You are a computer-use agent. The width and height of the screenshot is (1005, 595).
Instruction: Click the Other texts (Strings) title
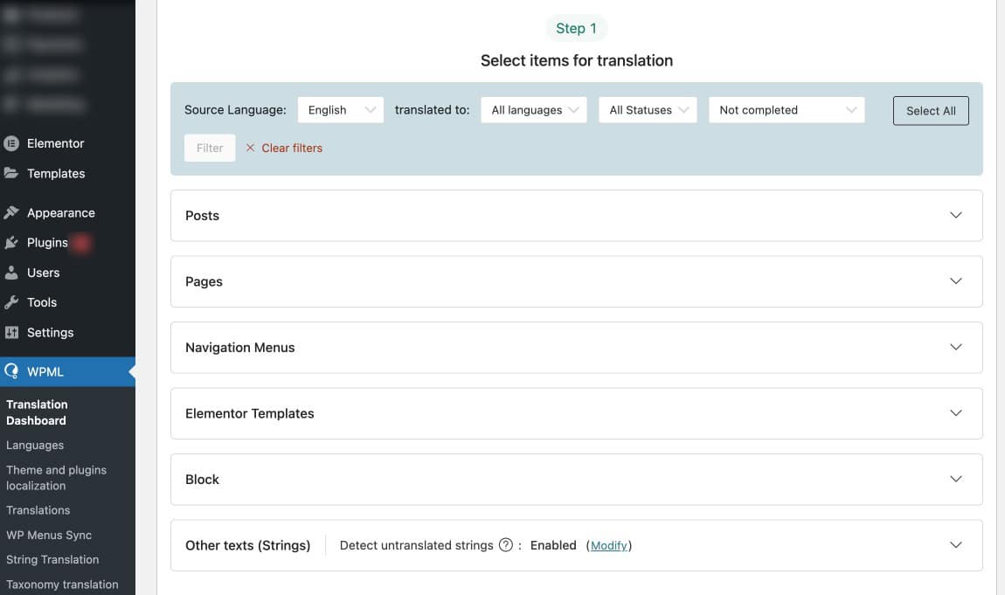(x=247, y=546)
